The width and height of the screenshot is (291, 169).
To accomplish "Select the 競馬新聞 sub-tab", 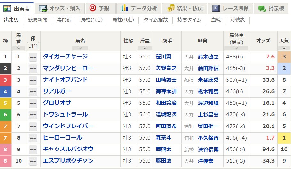I will pos(38,19).
